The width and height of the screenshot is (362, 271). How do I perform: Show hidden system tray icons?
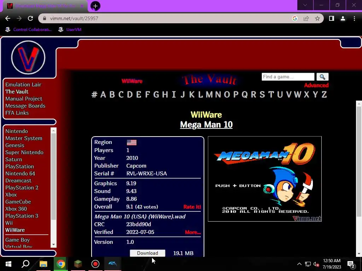299,264
